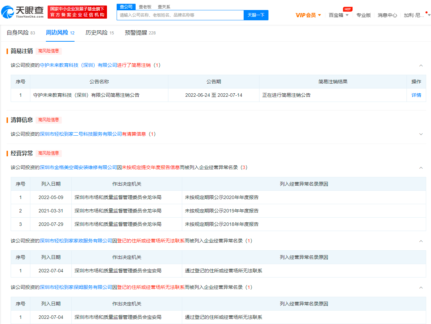This screenshot has height=324, width=431.
Task: Open the 消息中心 message center
Action: 387,15
